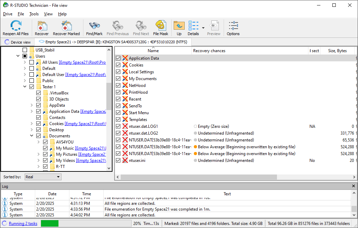This screenshot has height=228, width=358.
Task: Switch to the Device view tab
Action: 17,42
